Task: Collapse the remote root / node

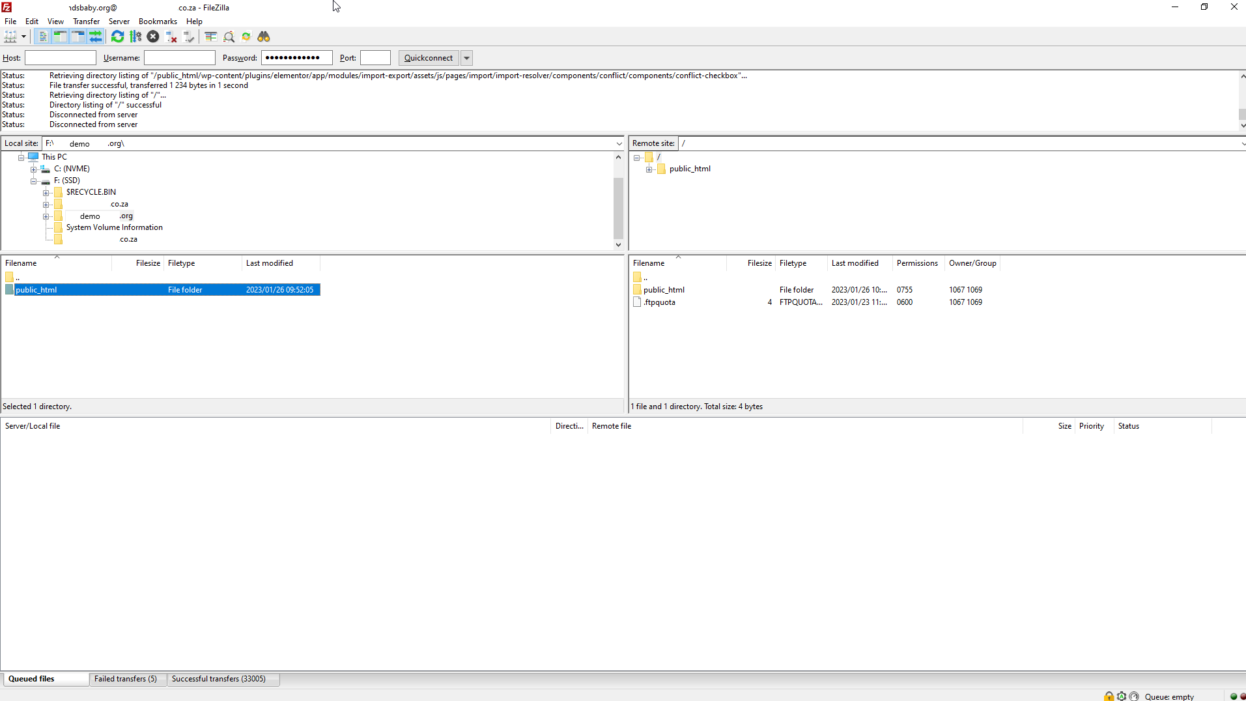Action: [x=637, y=158]
